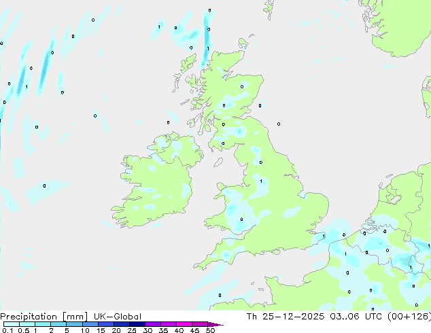Pick the 5–10 mm legend color swatch
Screen dimensions: 431x333
[74, 324]
